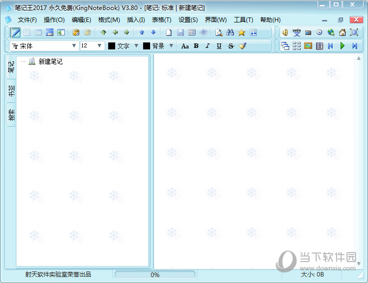The width and height of the screenshot is (368, 283).
Task: Click the tiled grid view icon
Action: point(296,46)
